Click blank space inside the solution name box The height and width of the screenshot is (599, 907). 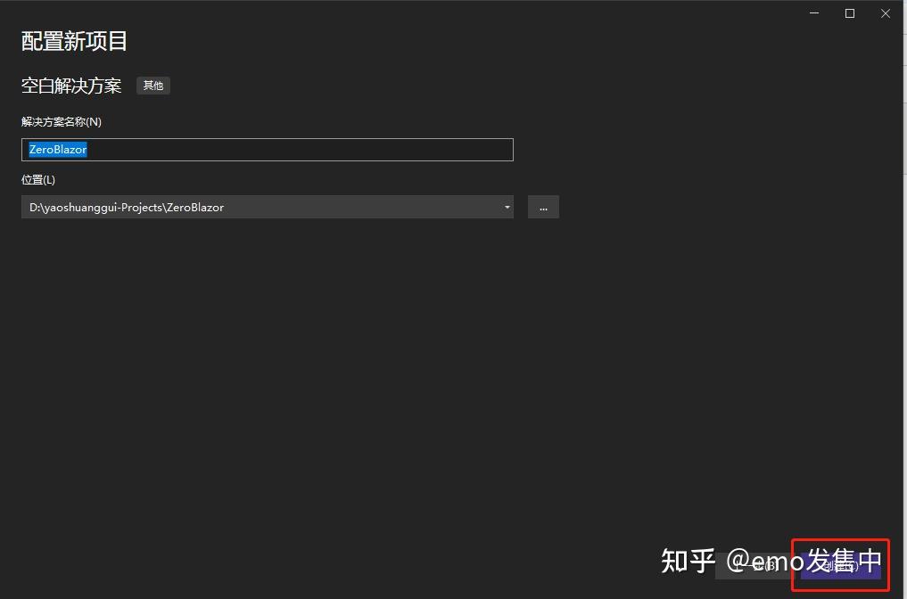point(300,150)
